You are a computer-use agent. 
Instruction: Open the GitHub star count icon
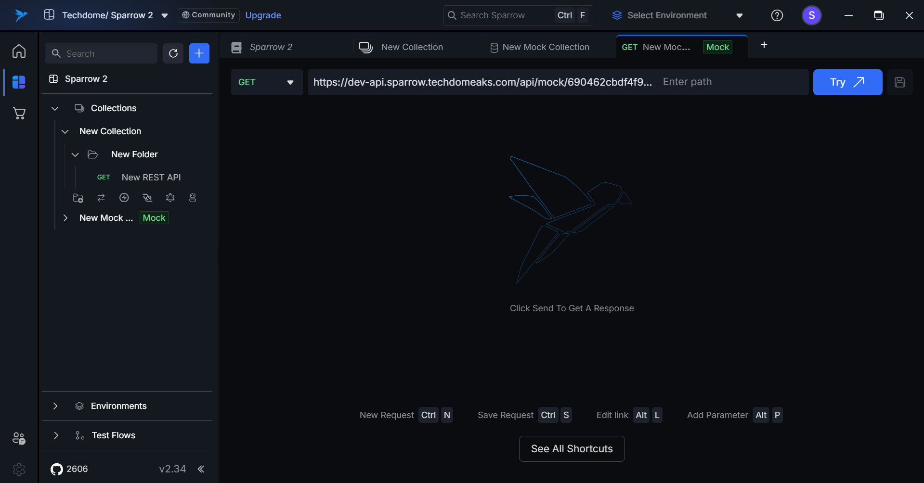pos(57,469)
